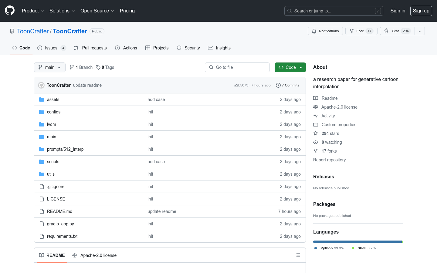
Task: Switch to the Issues tab
Action: pyautogui.click(x=51, y=48)
